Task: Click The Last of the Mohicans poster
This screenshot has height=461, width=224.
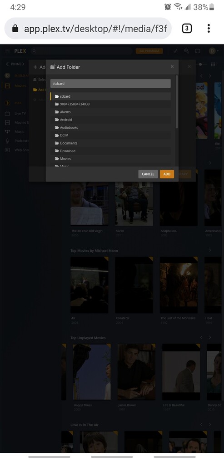Action: (x=179, y=285)
